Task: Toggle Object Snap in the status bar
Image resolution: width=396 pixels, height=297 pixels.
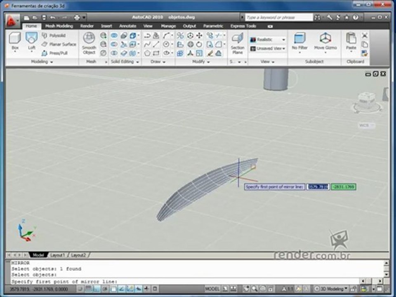Action: (x=113, y=289)
